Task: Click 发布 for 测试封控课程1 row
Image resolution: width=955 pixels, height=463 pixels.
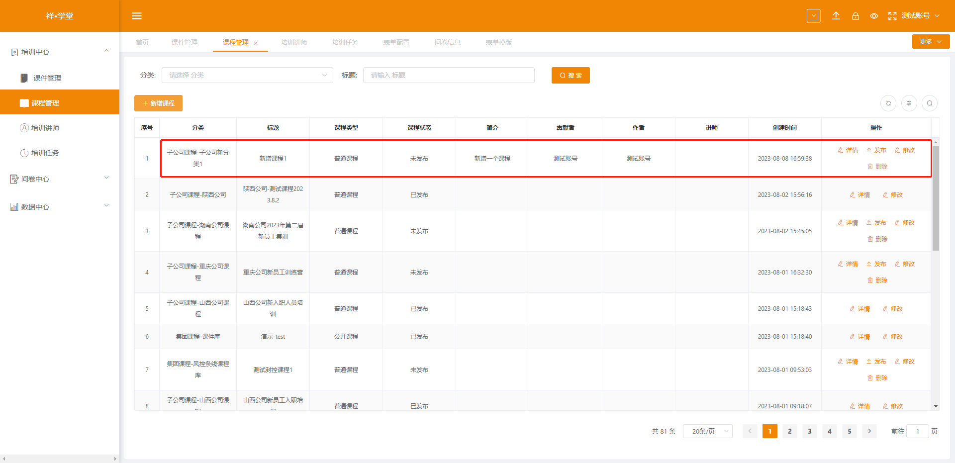Action: [876, 362]
